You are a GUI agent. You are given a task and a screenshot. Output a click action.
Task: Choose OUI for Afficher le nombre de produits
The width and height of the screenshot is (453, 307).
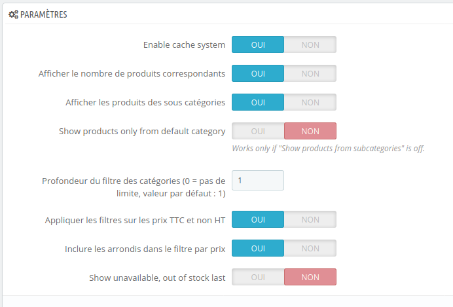click(x=258, y=73)
